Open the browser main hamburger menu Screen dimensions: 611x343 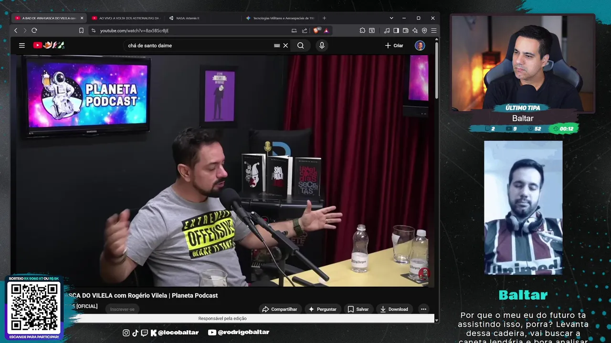[x=433, y=30]
